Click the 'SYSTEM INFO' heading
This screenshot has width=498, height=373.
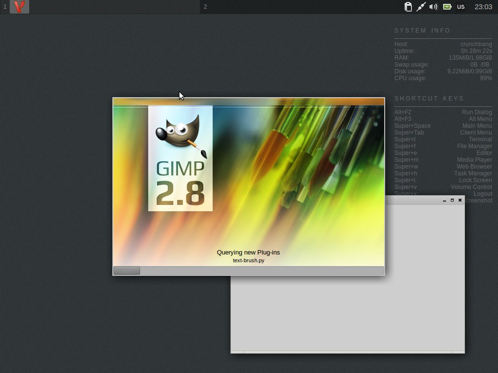click(x=423, y=31)
